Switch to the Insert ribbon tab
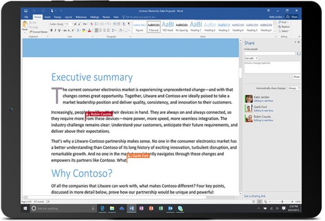325x221 pixels. pyautogui.click(x=48, y=17)
